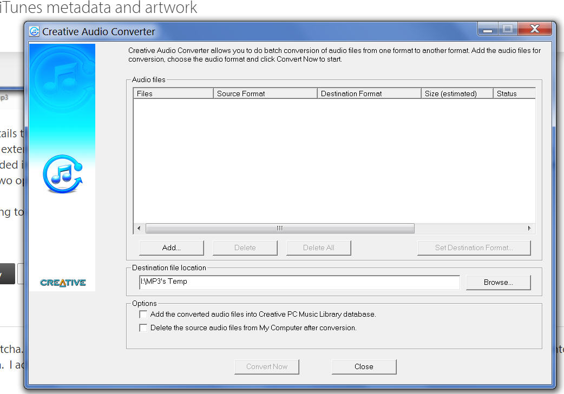Close the converter via the Close button
This screenshot has width=564, height=394.
(364, 366)
